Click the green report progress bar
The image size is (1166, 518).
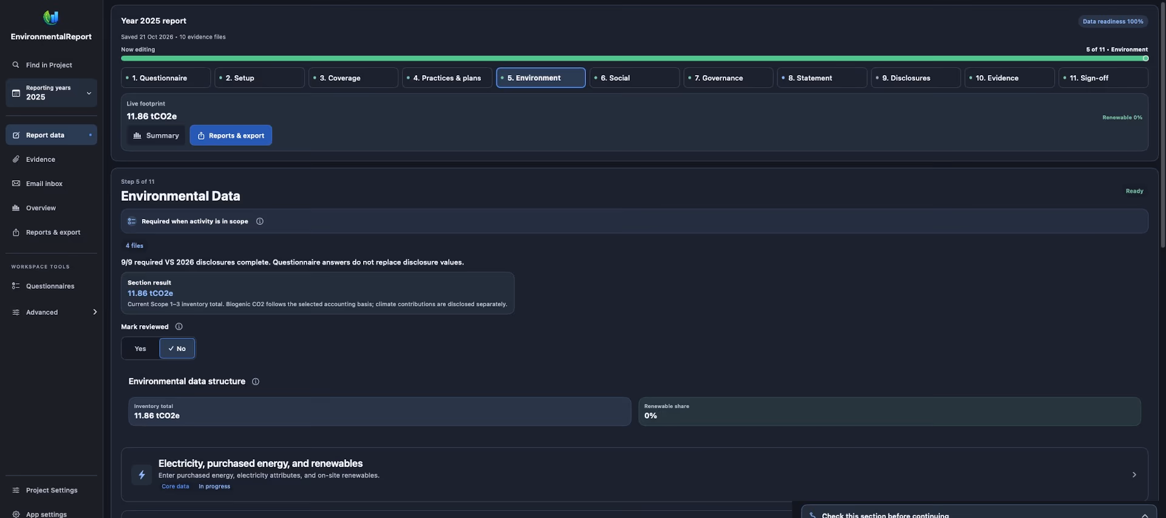coord(634,59)
